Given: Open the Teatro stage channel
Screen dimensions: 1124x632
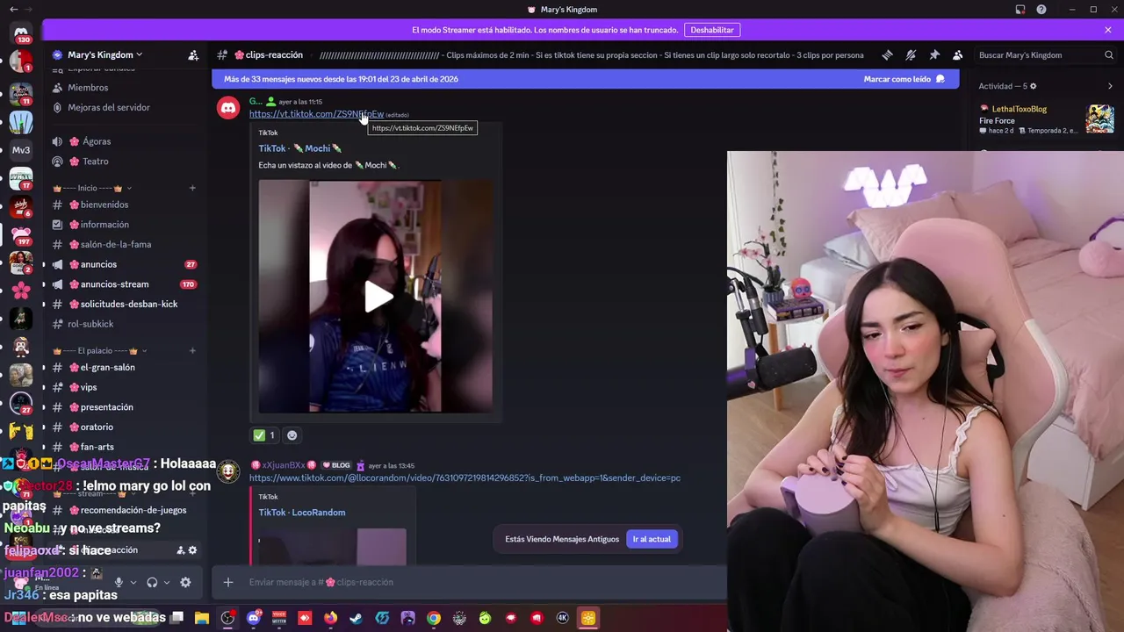Looking at the screenshot, I should (x=96, y=162).
